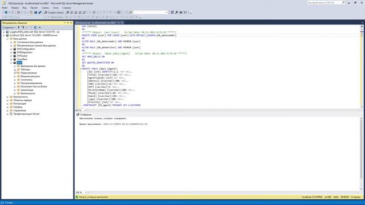Expand the TouroBase database node
Screen dimensions: 365x205
click(11, 59)
